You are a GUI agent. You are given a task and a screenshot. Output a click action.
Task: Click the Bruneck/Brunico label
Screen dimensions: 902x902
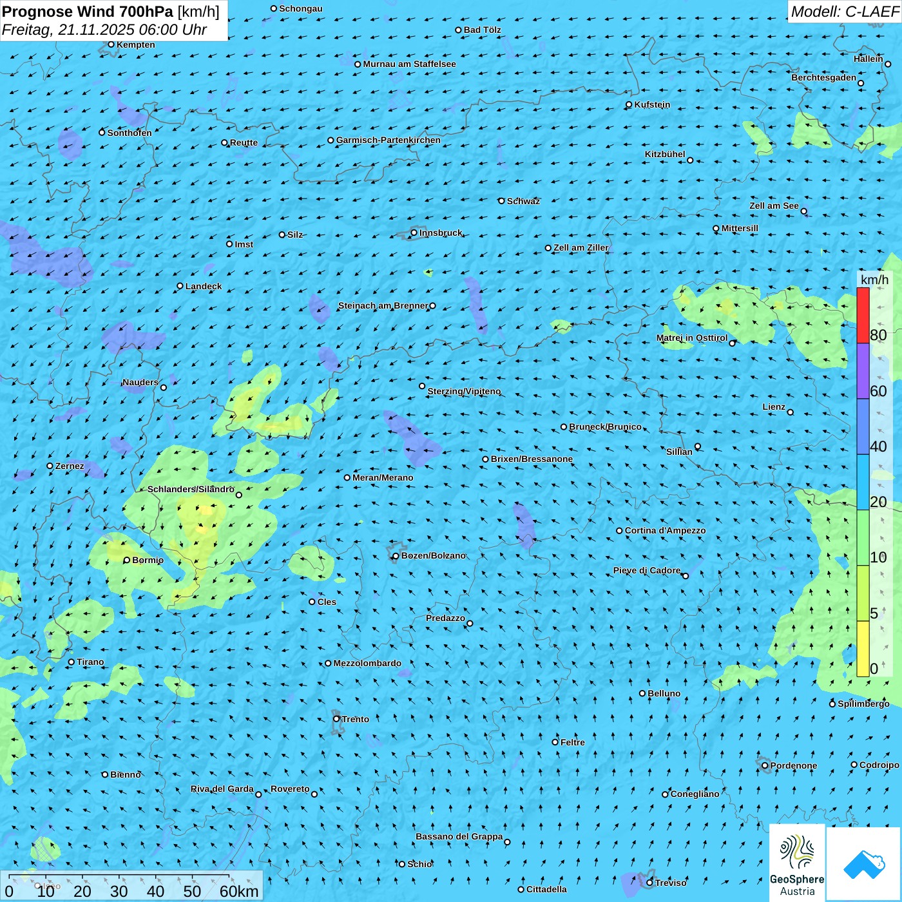click(x=605, y=427)
